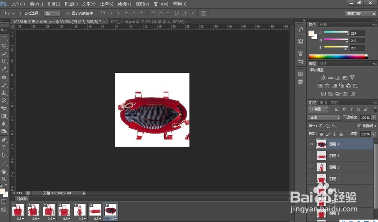Open status bar document info arrow
Viewport: 378px width, 222px height.
(84, 193)
